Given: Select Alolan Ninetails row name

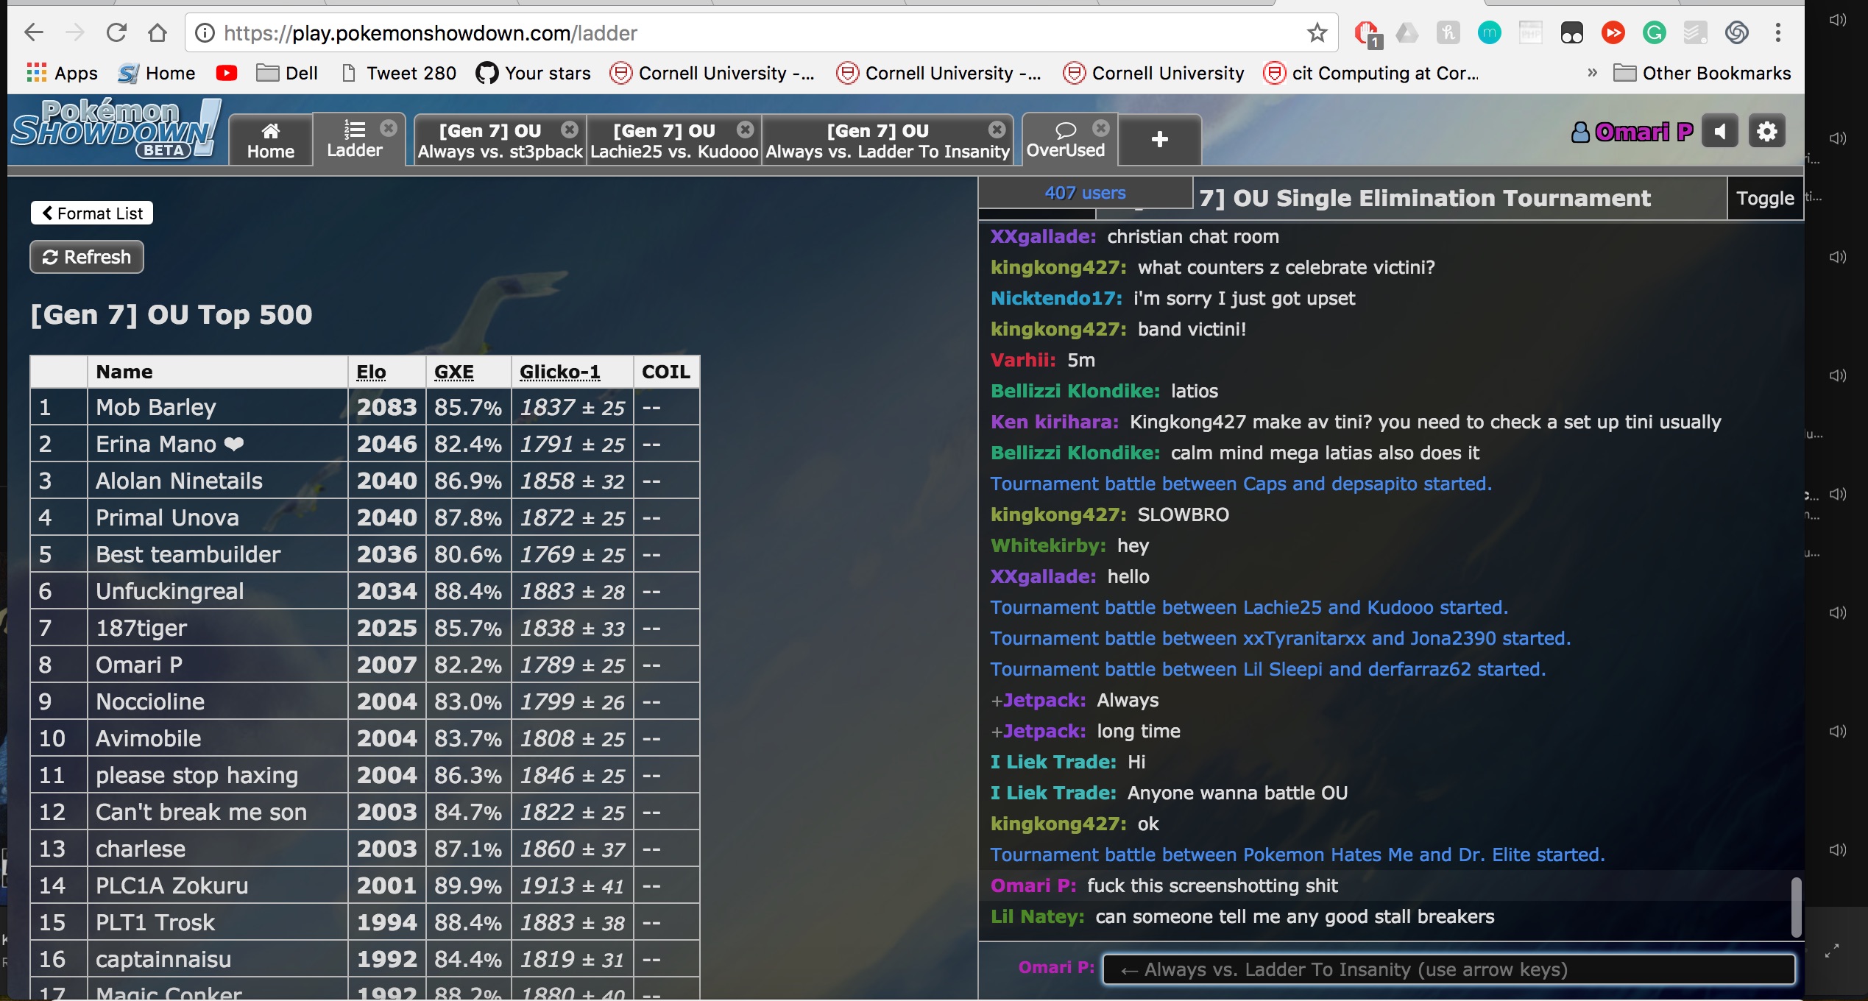Looking at the screenshot, I should pos(179,481).
